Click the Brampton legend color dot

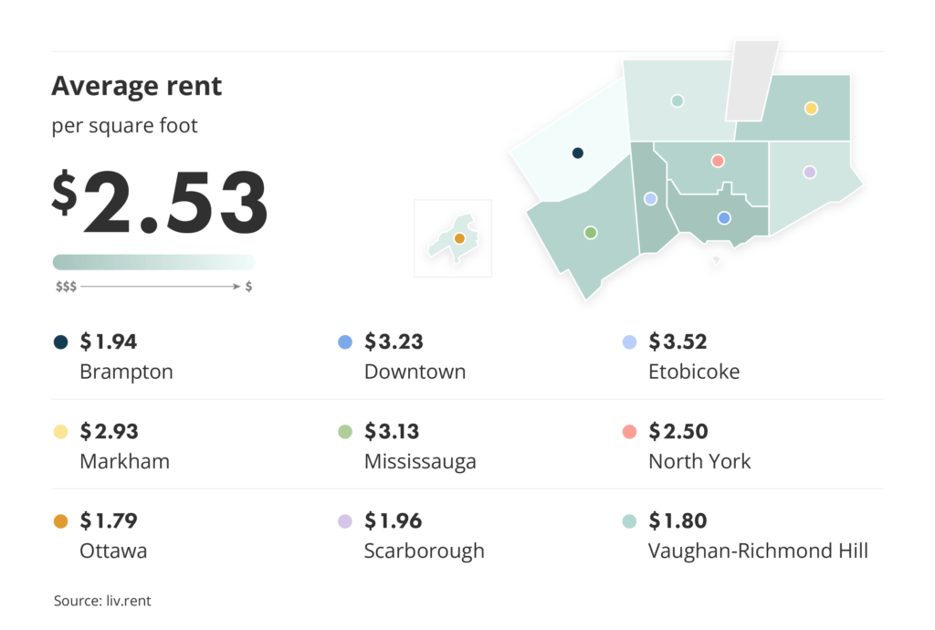click(x=61, y=342)
